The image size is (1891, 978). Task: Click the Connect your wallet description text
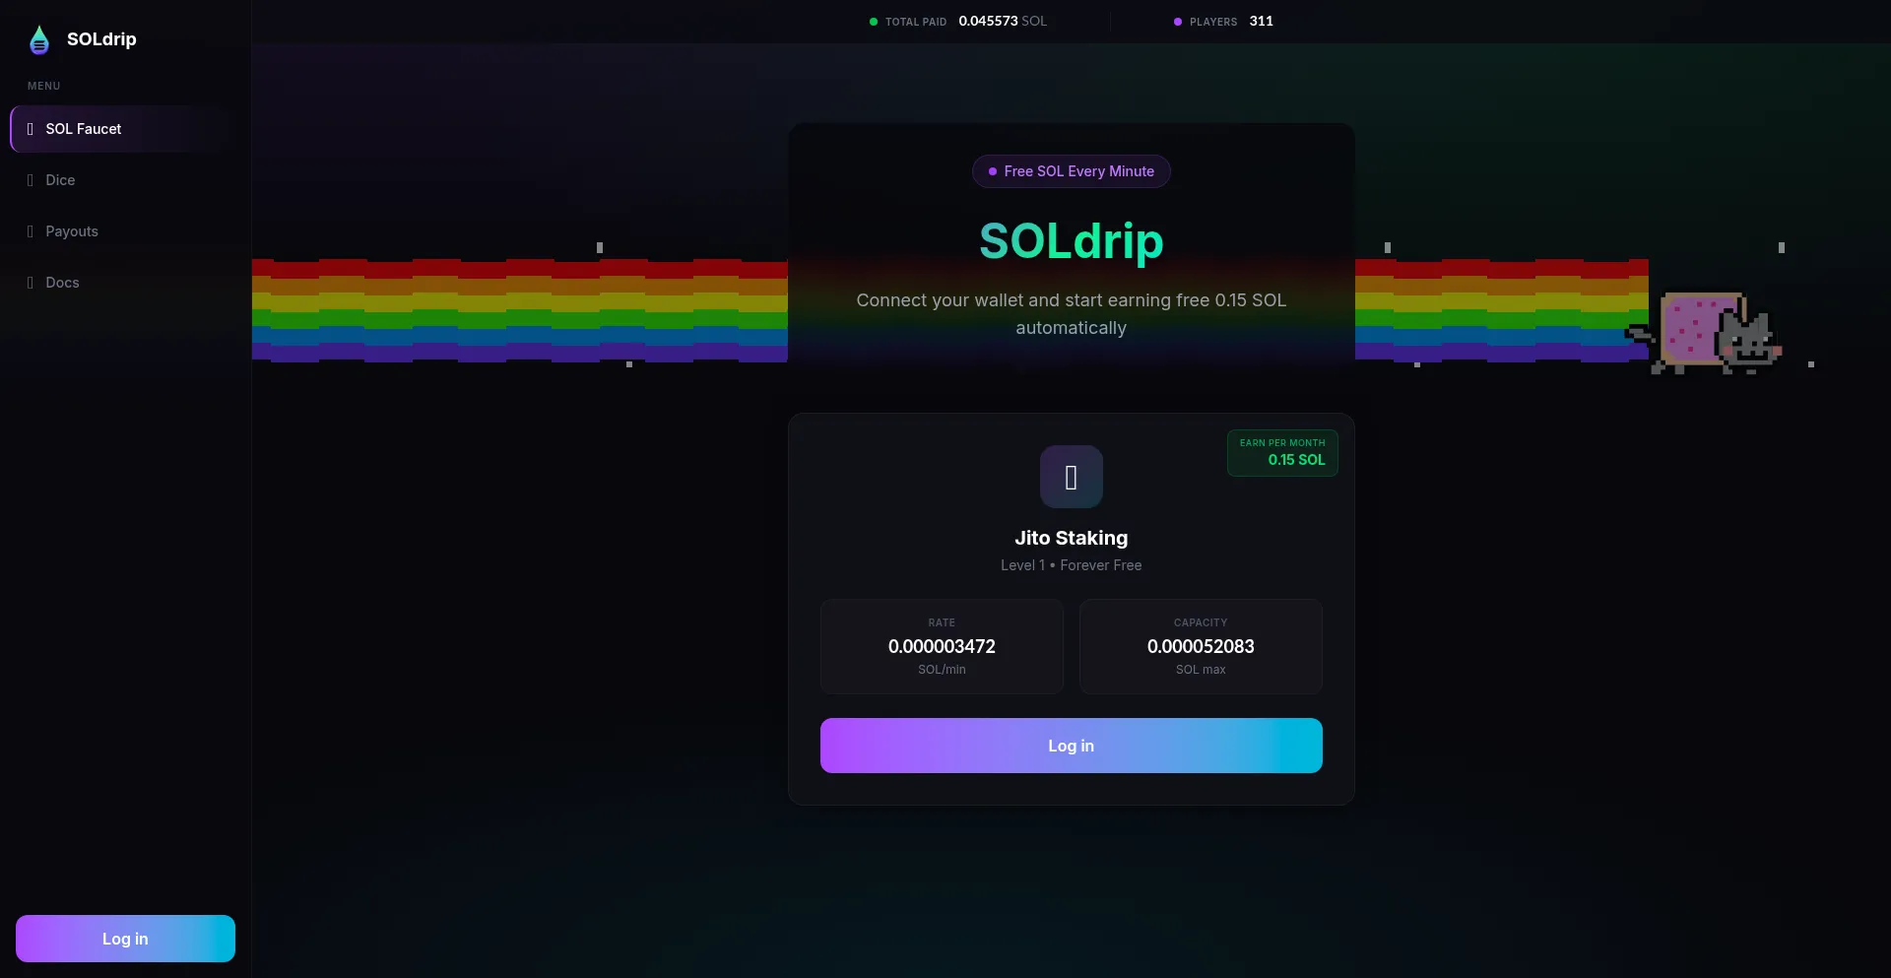(x=1071, y=314)
